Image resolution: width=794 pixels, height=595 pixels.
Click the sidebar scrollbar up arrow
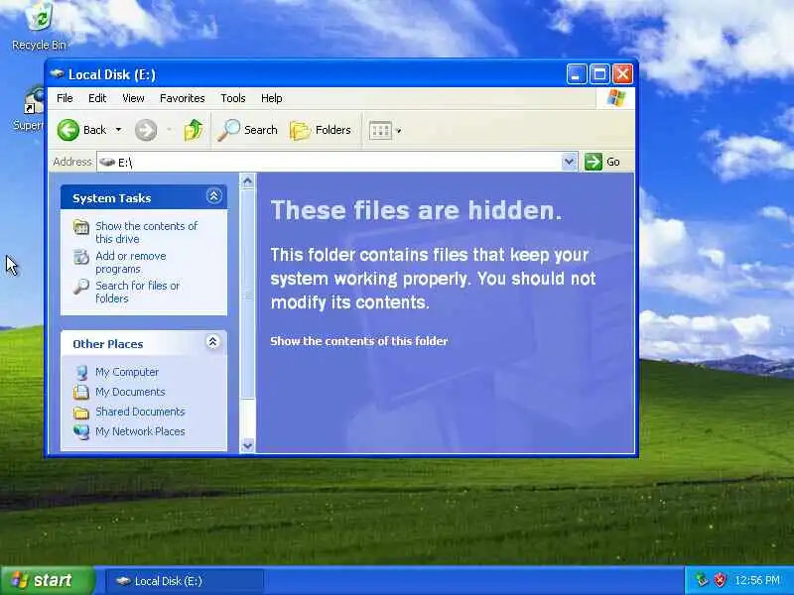(x=247, y=180)
